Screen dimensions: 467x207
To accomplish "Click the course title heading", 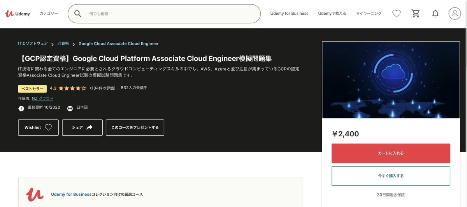I will tap(145, 59).
